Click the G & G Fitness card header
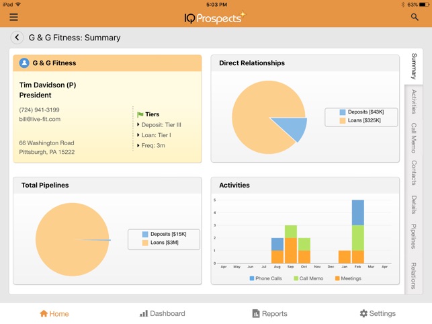Image resolution: width=432 pixels, height=324 pixels. [x=107, y=63]
